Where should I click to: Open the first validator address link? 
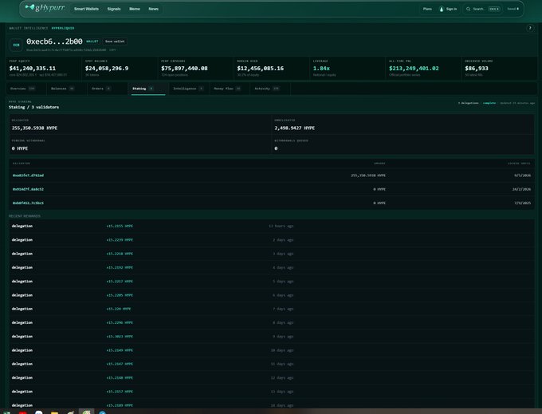tap(28, 175)
